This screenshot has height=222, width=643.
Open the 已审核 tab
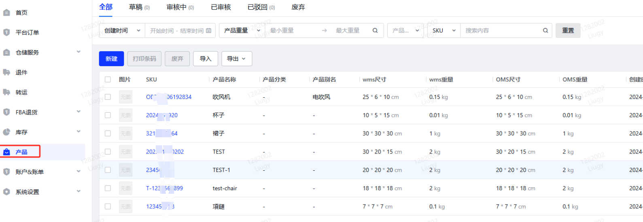click(221, 7)
